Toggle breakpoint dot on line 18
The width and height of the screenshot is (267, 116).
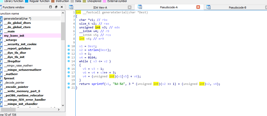point(69,76)
